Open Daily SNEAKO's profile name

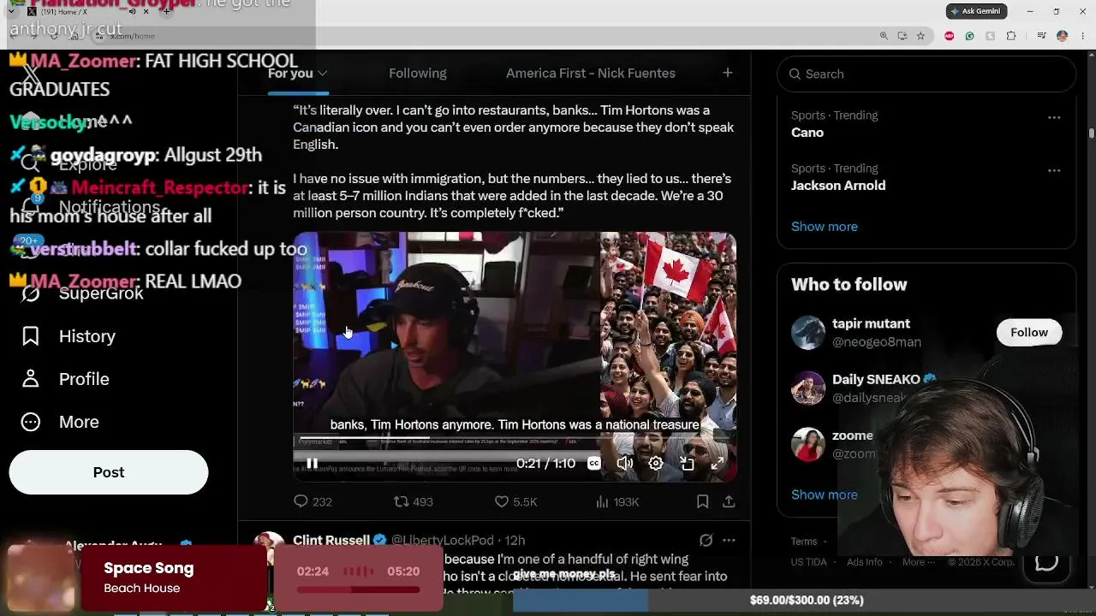[x=876, y=379]
